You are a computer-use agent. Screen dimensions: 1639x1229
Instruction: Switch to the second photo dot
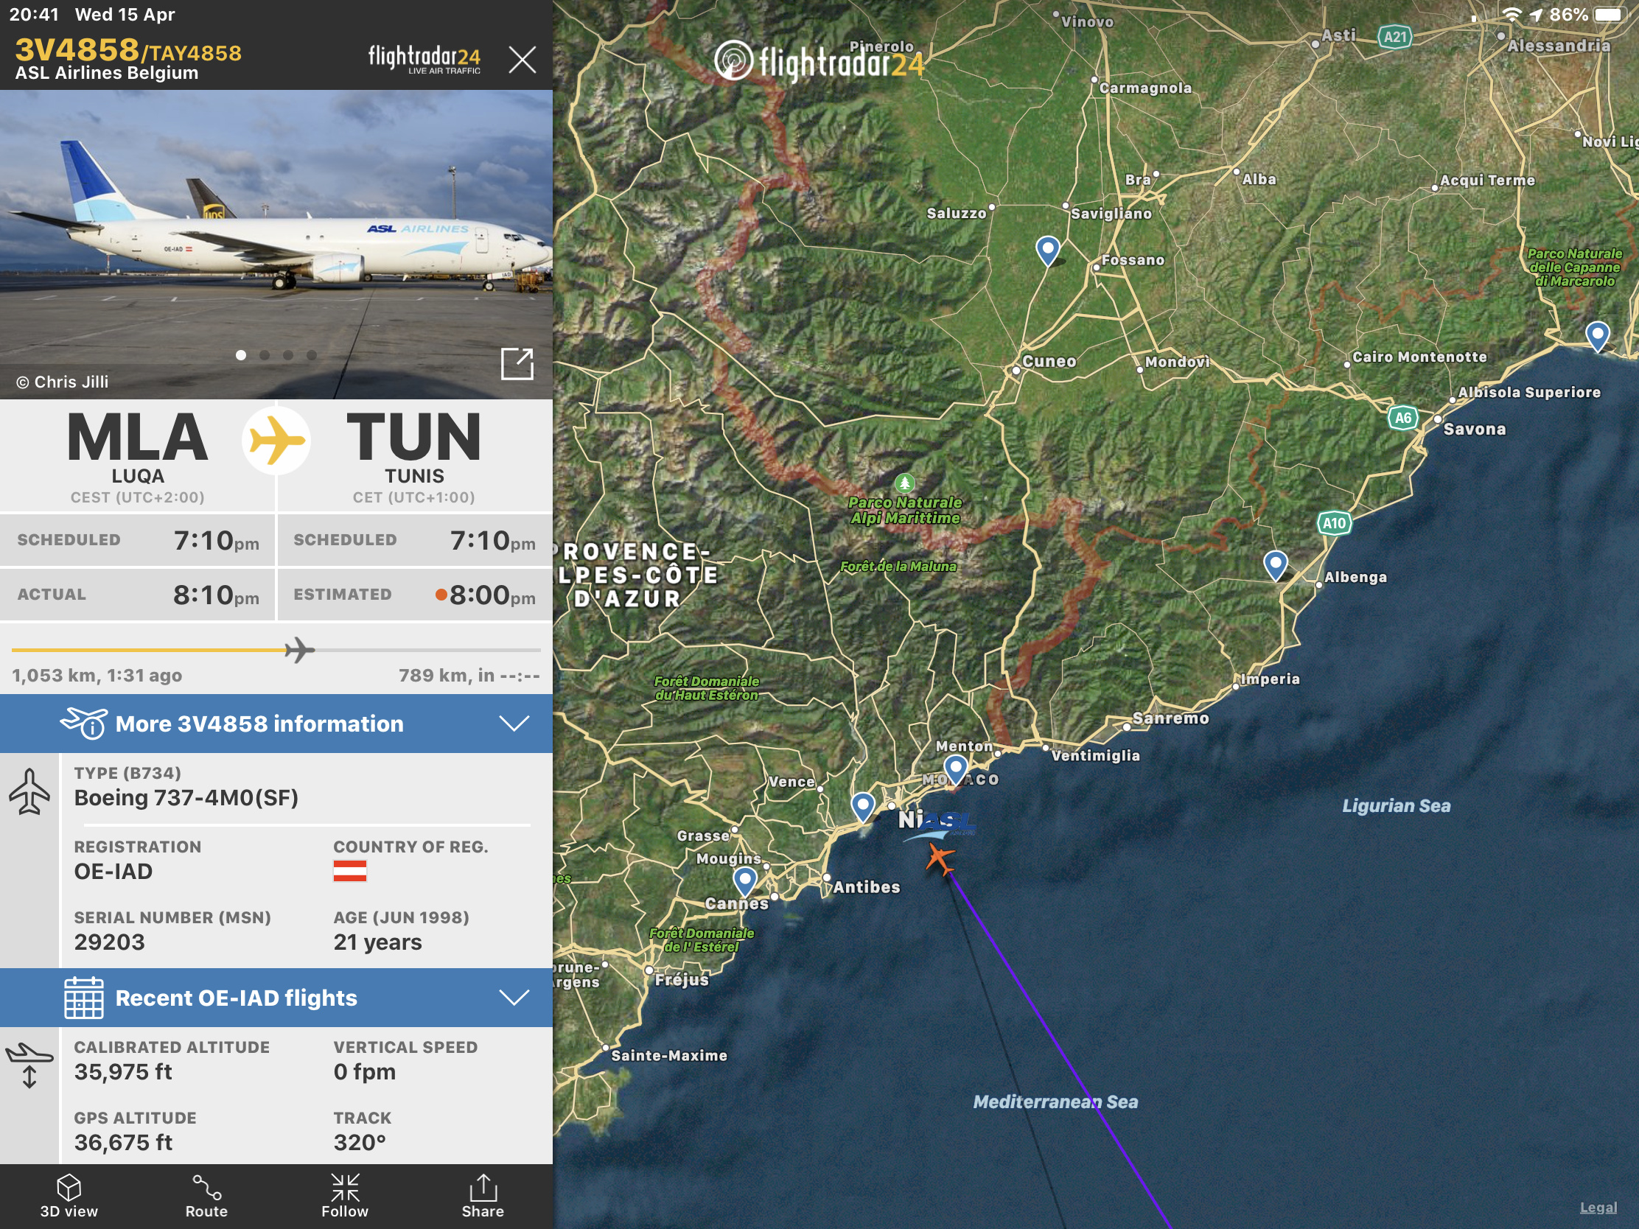[x=265, y=356]
